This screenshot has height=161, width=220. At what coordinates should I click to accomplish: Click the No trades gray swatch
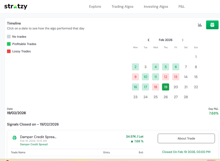[9, 37]
